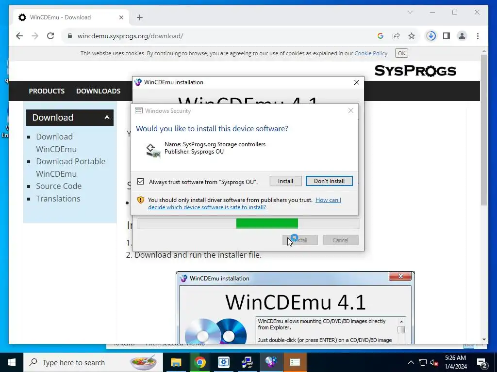This screenshot has width=497, height=372.
Task: Click the network tray icon
Action: (423, 362)
